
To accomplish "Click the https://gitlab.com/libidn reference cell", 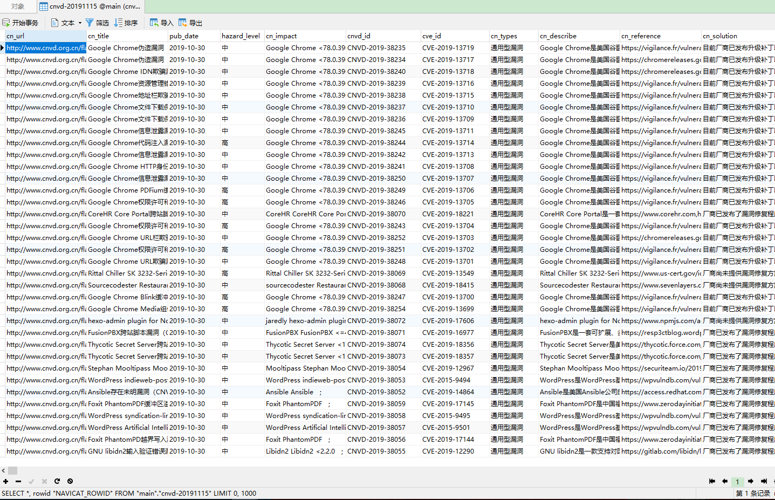I will point(661,451).
